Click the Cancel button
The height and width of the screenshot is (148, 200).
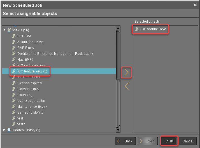(x=188, y=141)
